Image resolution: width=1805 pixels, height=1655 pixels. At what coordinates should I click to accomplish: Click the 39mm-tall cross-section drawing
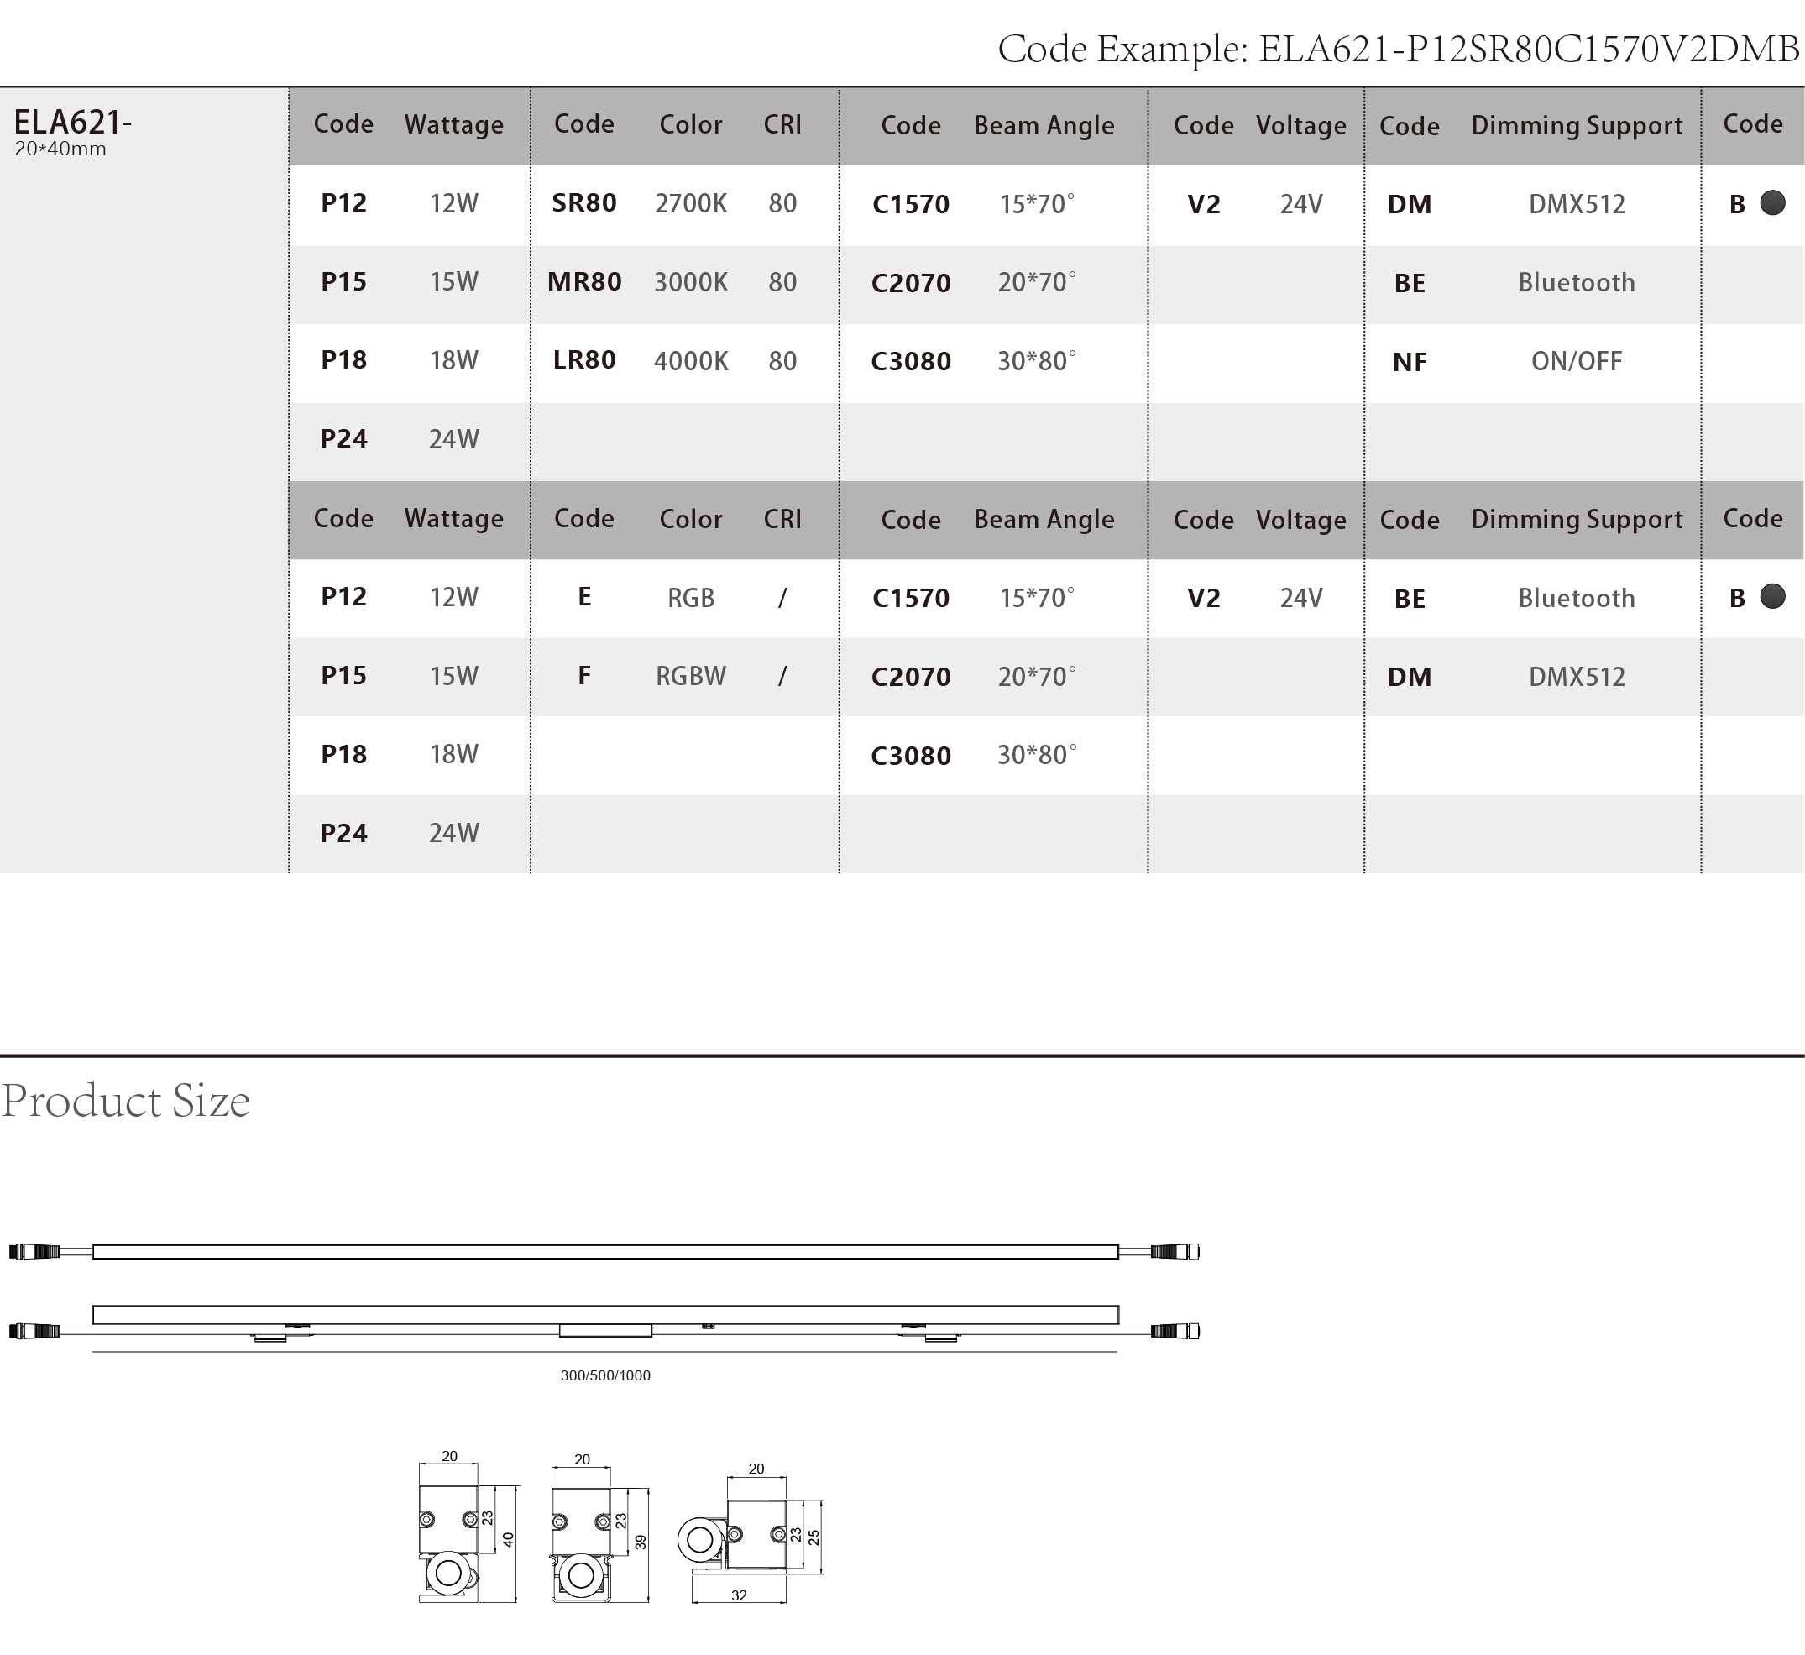click(x=600, y=1530)
